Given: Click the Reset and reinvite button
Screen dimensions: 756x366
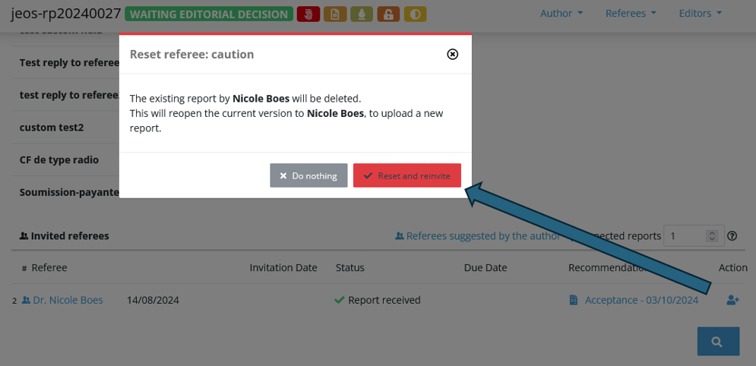Looking at the screenshot, I should pyautogui.click(x=407, y=175).
